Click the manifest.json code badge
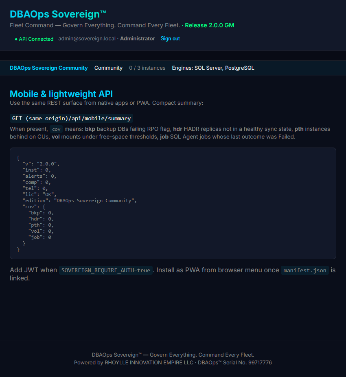The height and width of the screenshot is (377, 346). [x=305, y=270]
